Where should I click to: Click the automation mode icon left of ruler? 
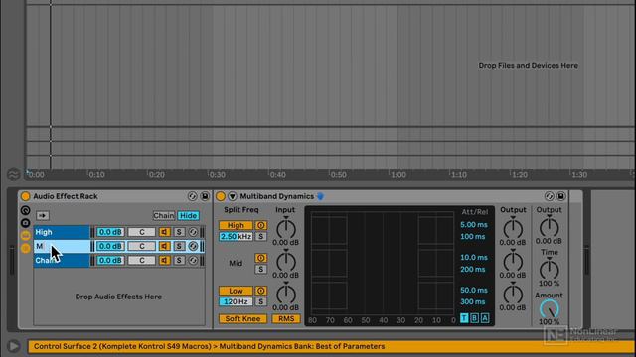[13, 175]
